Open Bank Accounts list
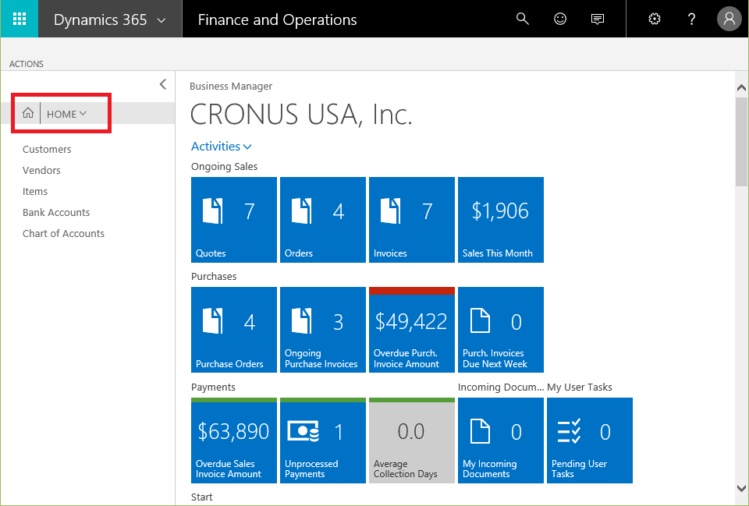The width and height of the screenshot is (749, 506). [56, 212]
